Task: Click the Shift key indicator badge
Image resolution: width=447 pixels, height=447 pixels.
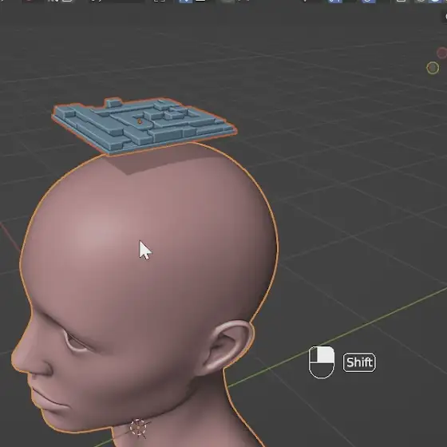Action: [x=359, y=362]
